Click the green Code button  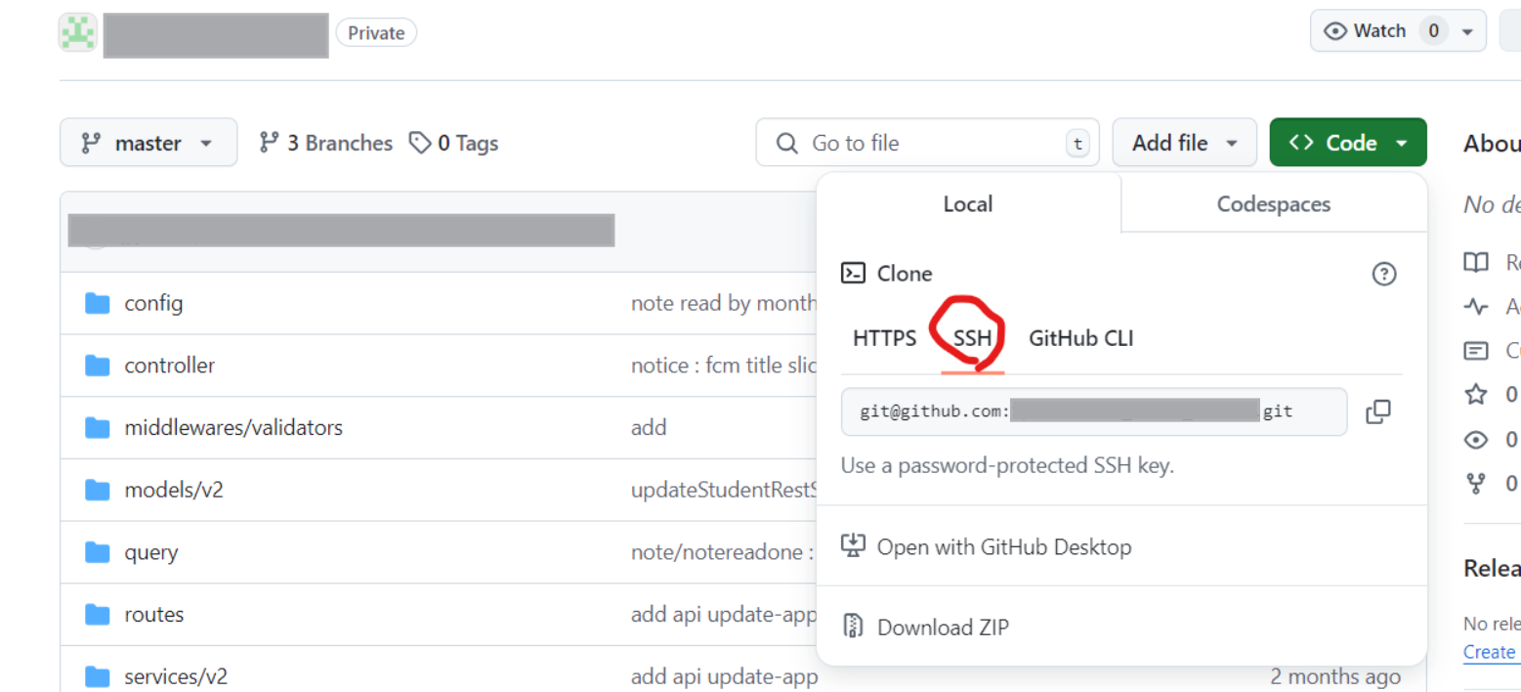tap(1348, 143)
